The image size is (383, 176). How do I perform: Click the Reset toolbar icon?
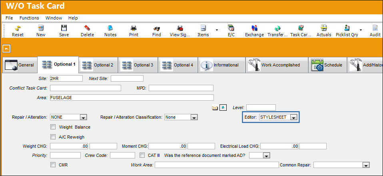(x=18, y=28)
